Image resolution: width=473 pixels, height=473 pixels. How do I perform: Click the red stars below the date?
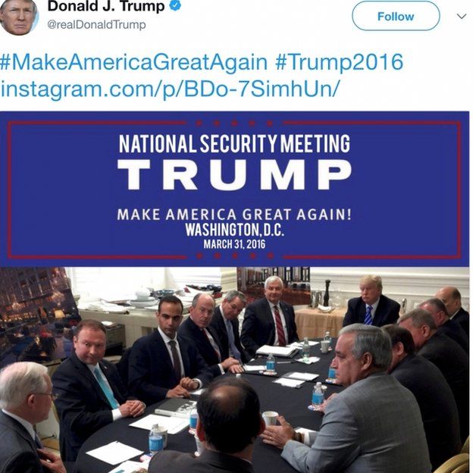point(235,255)
